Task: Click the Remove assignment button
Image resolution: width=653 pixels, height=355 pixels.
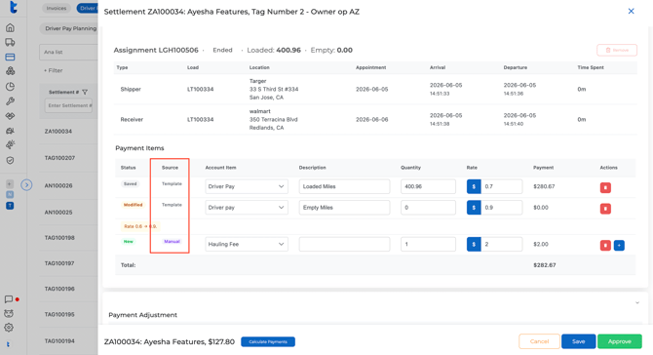Action: (617, 50)
